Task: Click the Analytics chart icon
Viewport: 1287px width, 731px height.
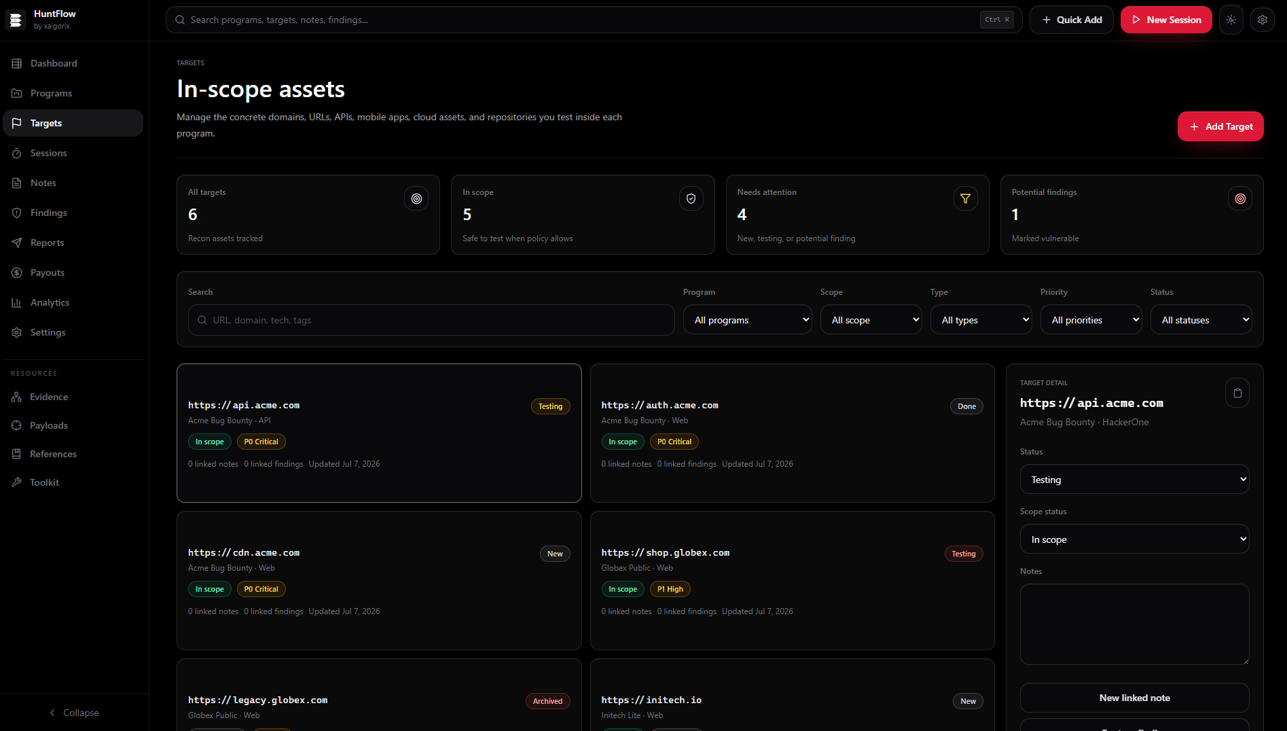Action: 17,302
